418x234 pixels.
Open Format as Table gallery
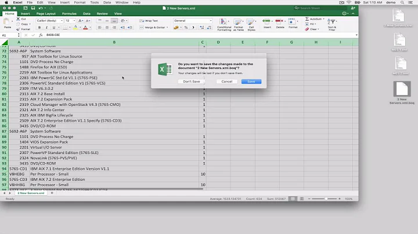tap(239, 24)
